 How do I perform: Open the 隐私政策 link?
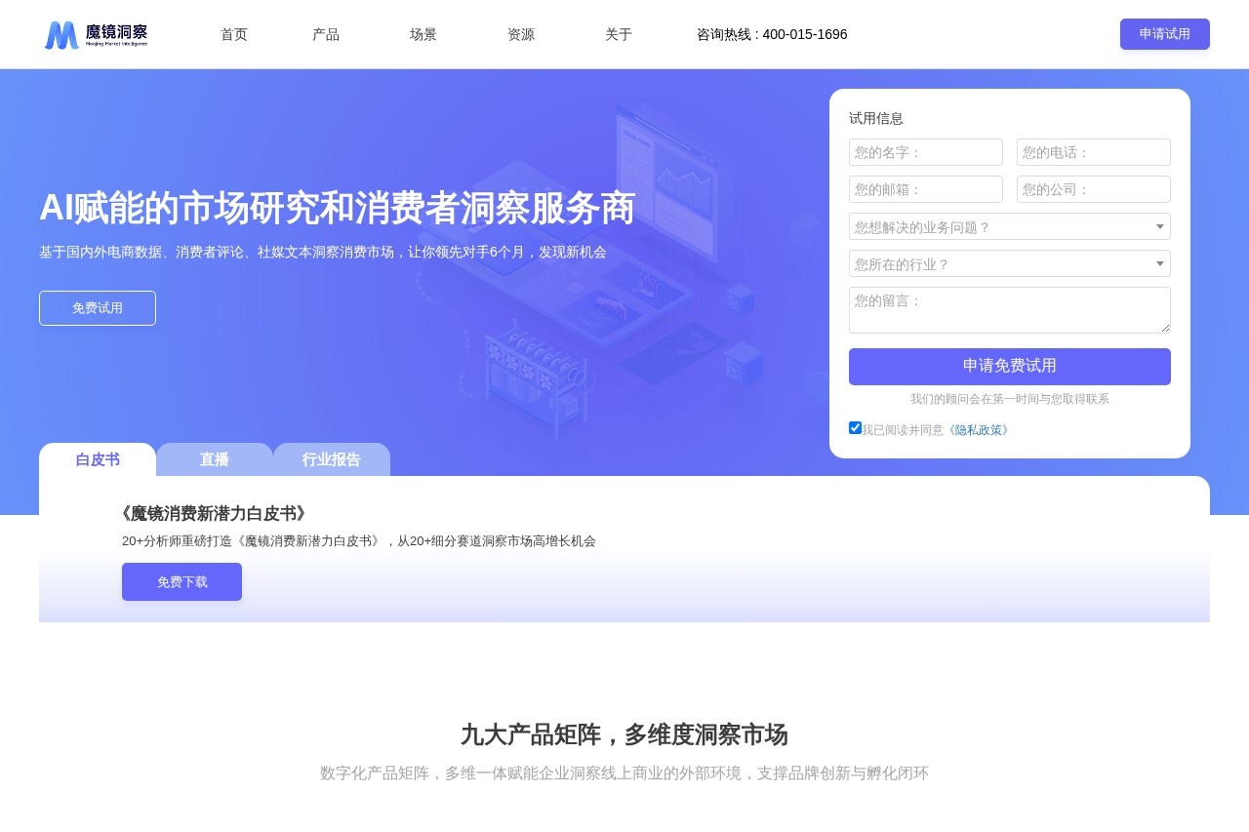[979, 429]
